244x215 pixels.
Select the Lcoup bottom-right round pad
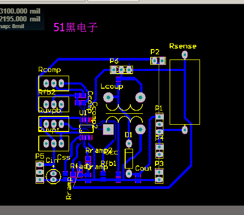[140, 129]
